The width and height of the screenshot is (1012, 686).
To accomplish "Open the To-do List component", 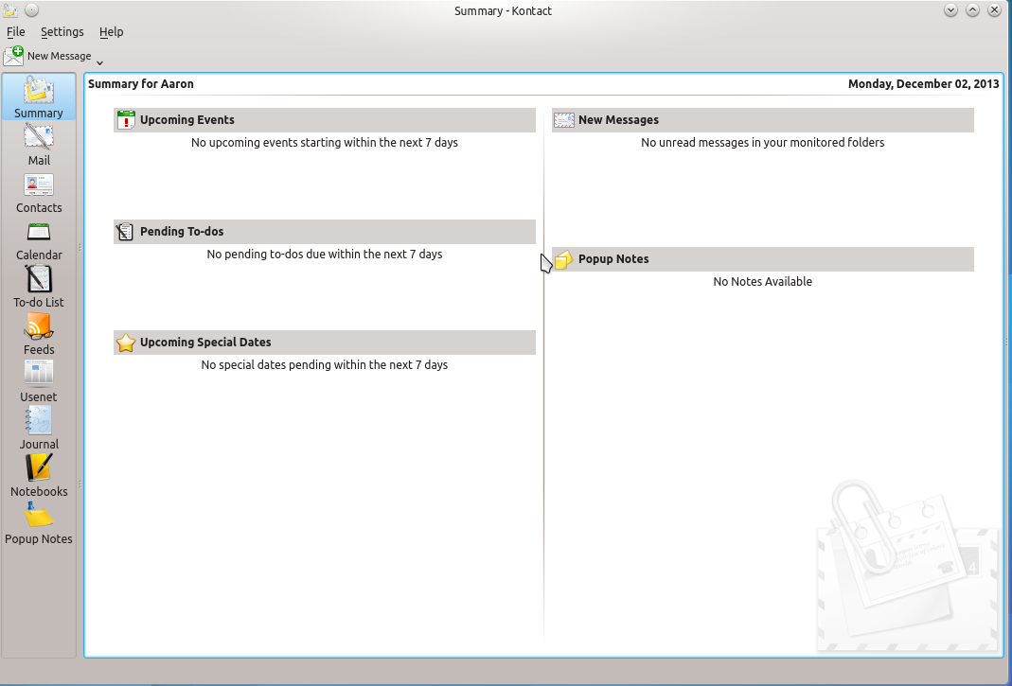I will 39,287.
